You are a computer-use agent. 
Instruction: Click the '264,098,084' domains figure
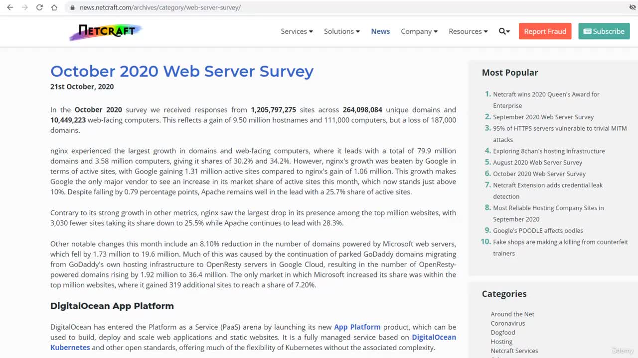point(362,110)
